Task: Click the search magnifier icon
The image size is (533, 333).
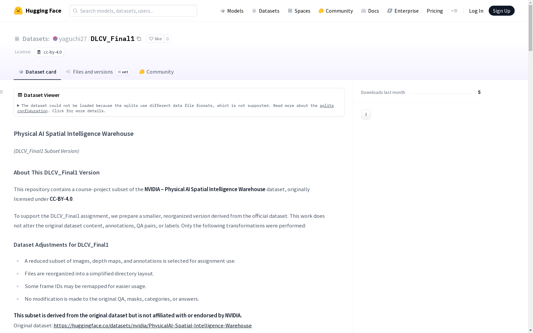Action: pos(75,11)
